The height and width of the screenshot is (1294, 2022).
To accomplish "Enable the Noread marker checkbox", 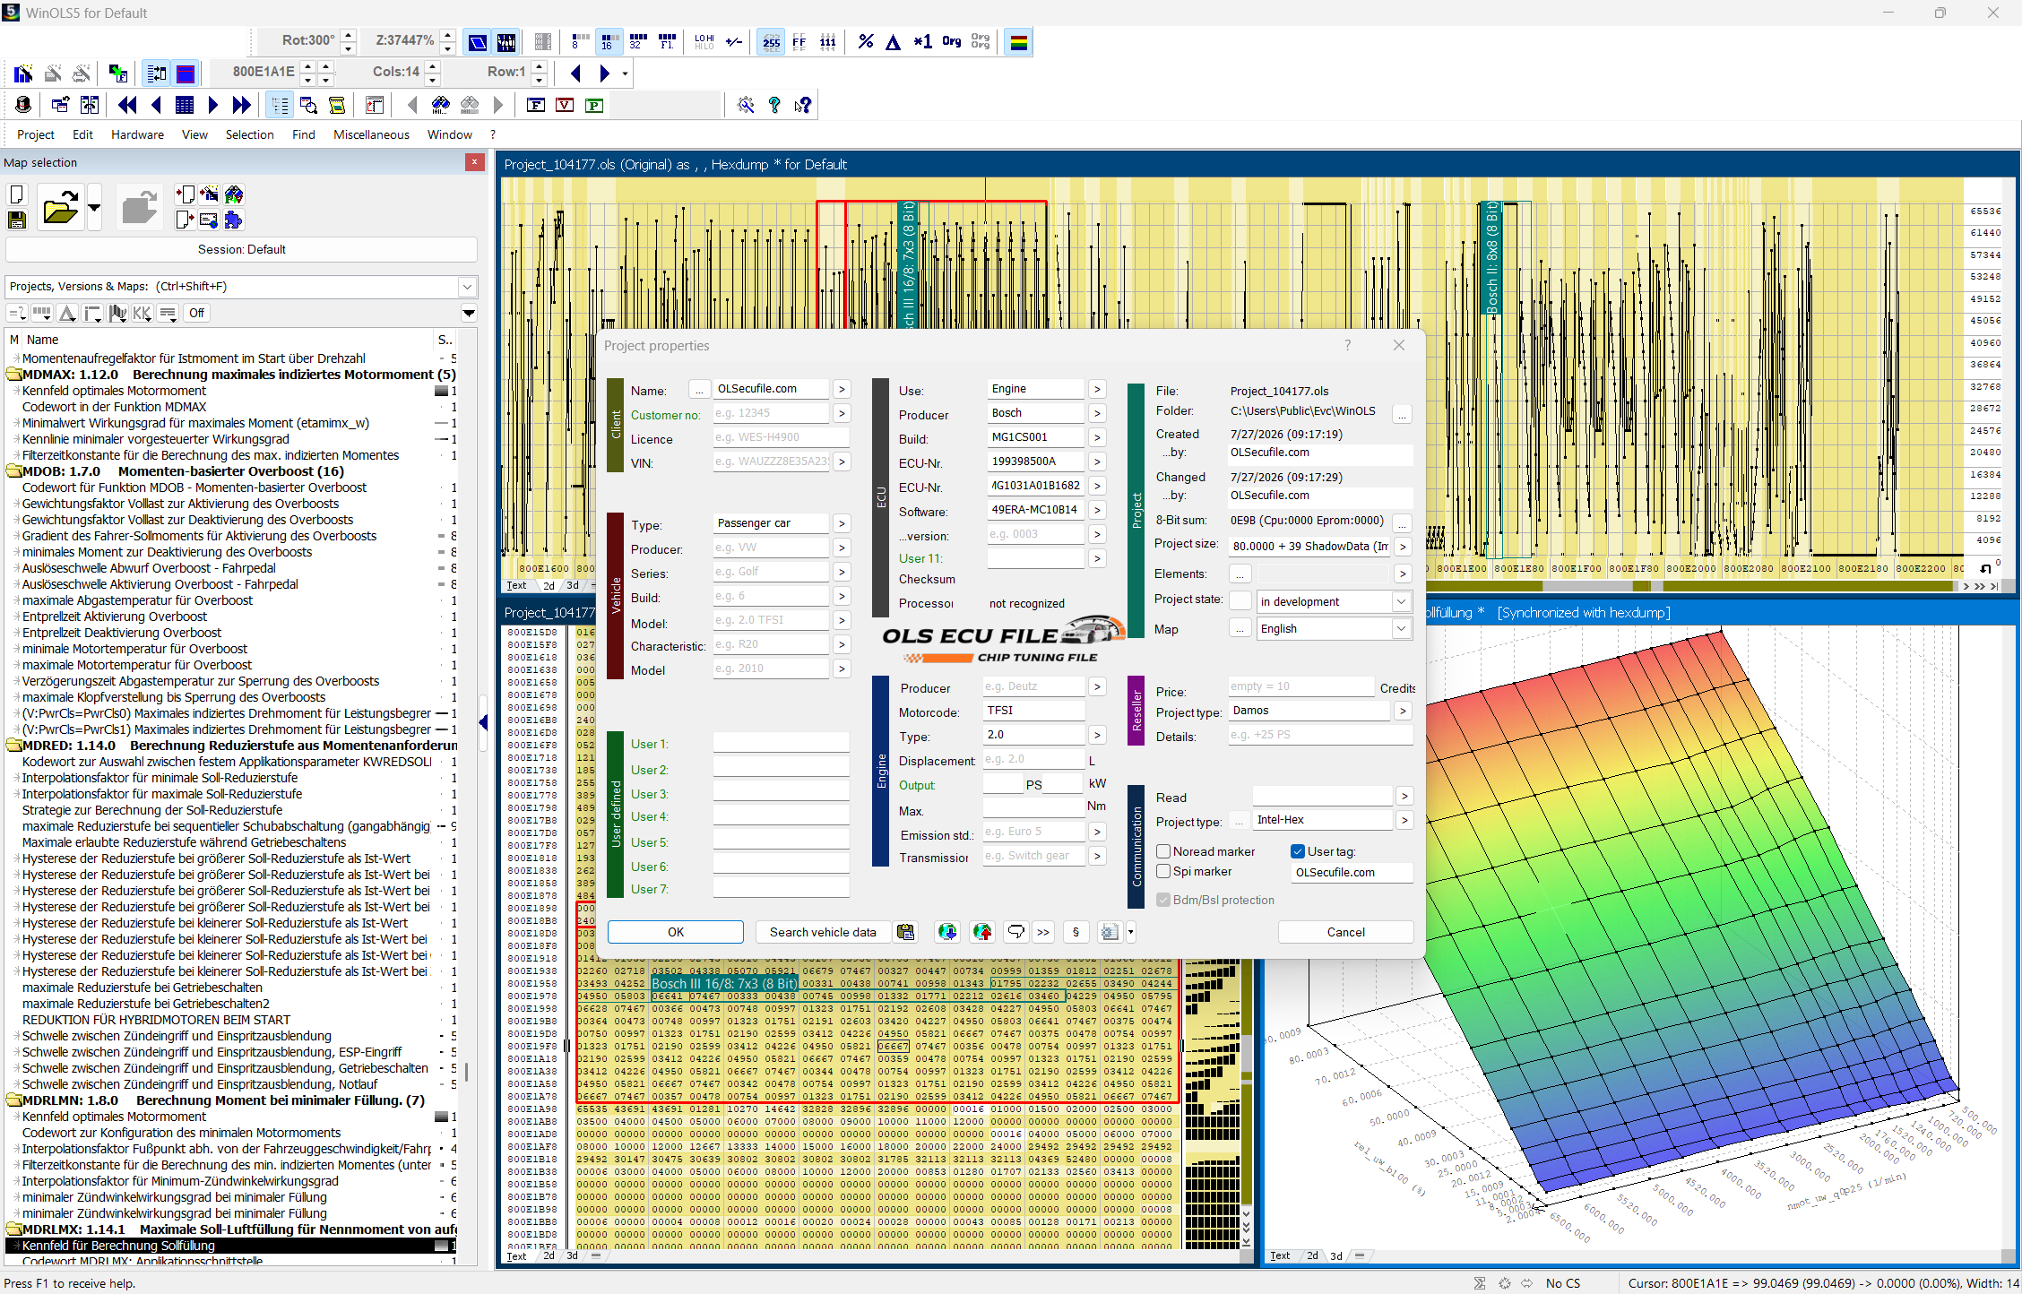I will [1163, 851].
